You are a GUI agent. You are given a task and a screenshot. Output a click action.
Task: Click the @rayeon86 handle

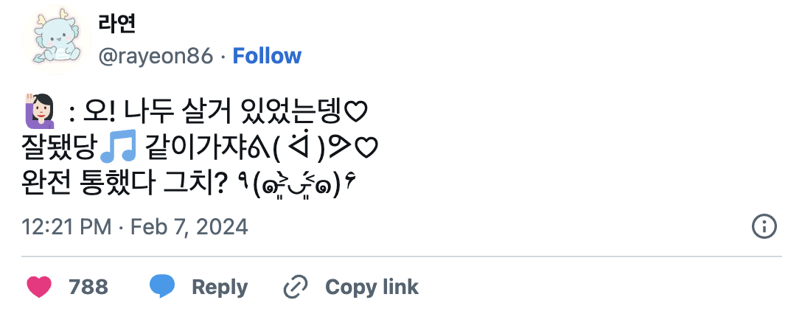tap(156, 56)
